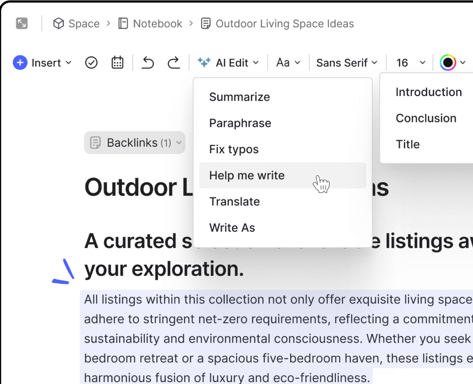
Task: Open Outdoor Living Space Ideas breadcrumb
Action: point(285,24)
